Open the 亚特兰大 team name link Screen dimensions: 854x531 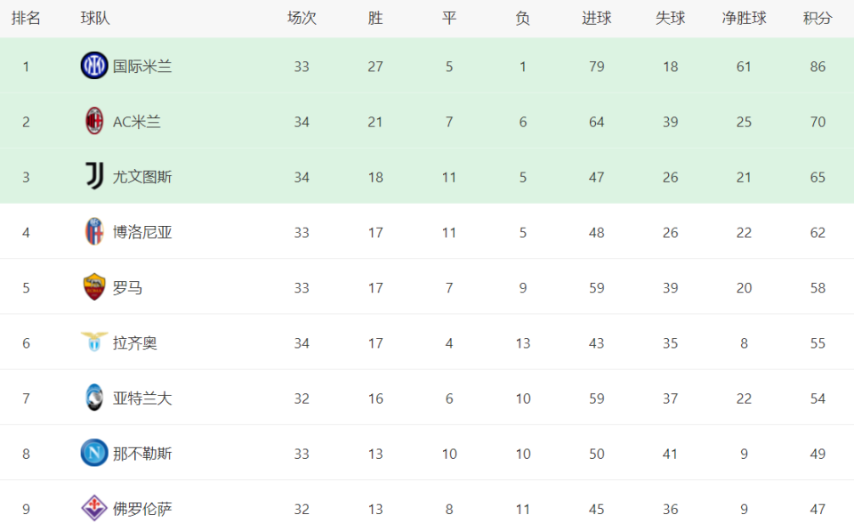142,398
